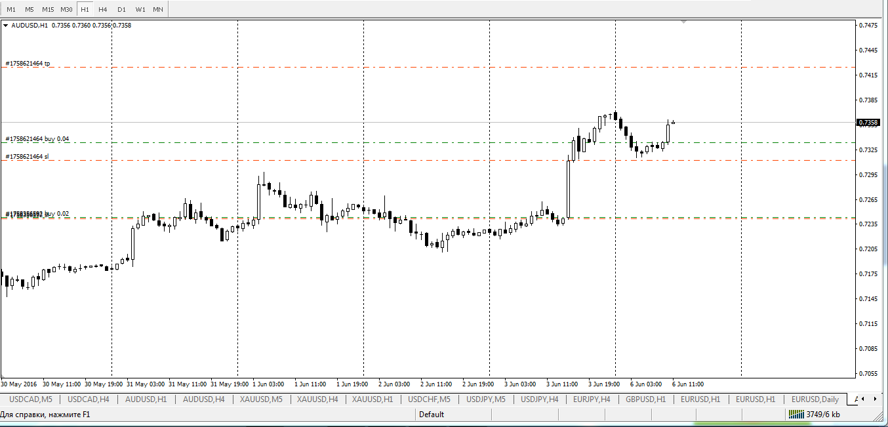This screenshot has width=888, height=427.
Task: Click the connection status bars icon
Action: [x=796, y=414]
